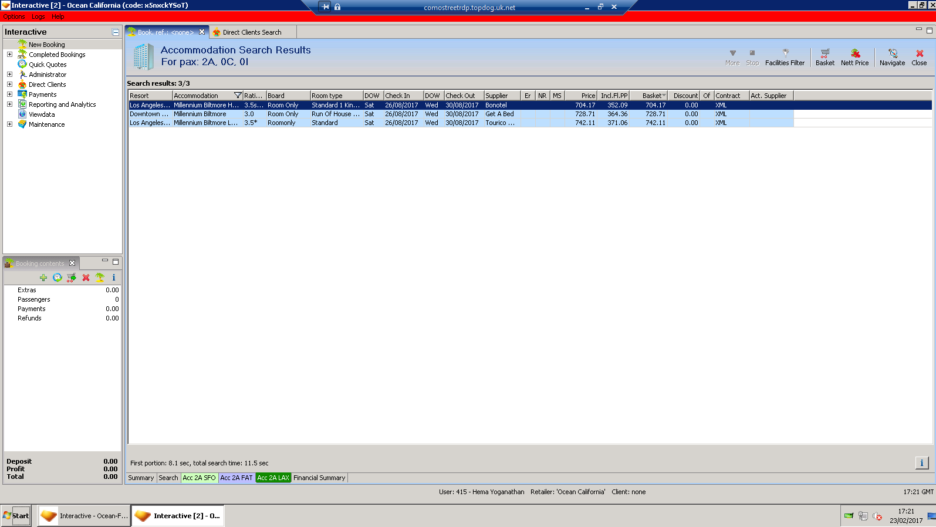Switch to Interactive - Ocean-F... taskbar window

click(x=83, y=516)
